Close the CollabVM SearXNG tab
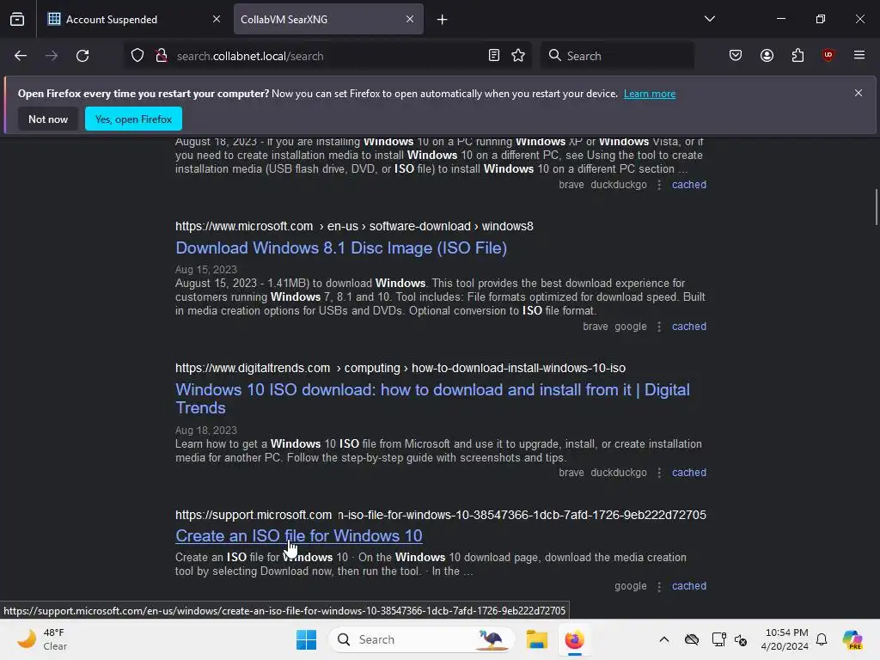The height and width of the screenshot is (660, 880). click(410, 19)
